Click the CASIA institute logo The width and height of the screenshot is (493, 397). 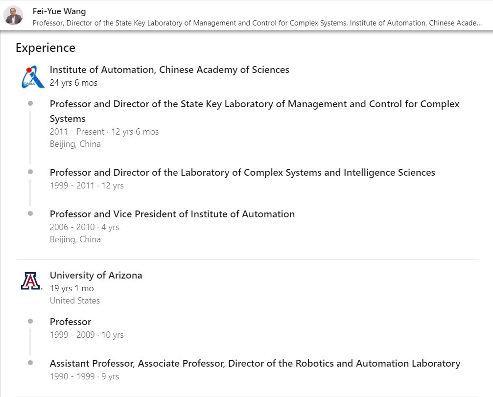click(33, 77)
